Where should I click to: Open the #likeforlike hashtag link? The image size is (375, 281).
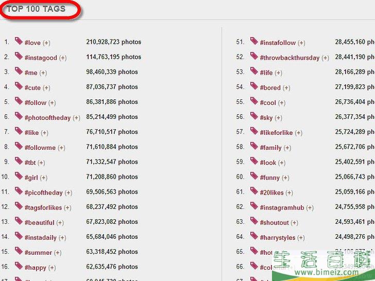(276, 133)
